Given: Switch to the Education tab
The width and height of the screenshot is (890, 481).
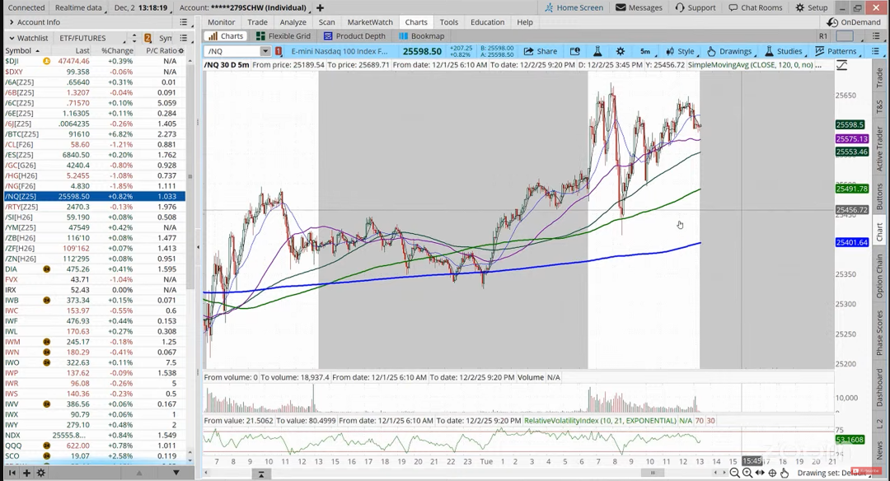Looking at the screenshot, I should [x=487, y=22].
